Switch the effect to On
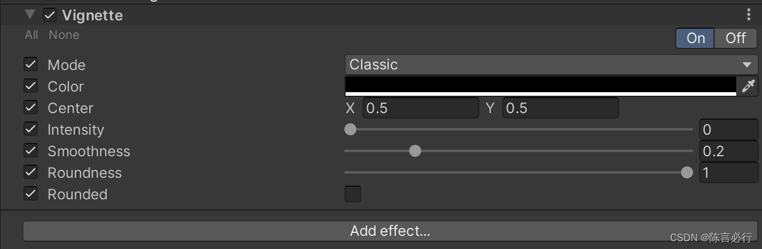 tap(695, 38)
